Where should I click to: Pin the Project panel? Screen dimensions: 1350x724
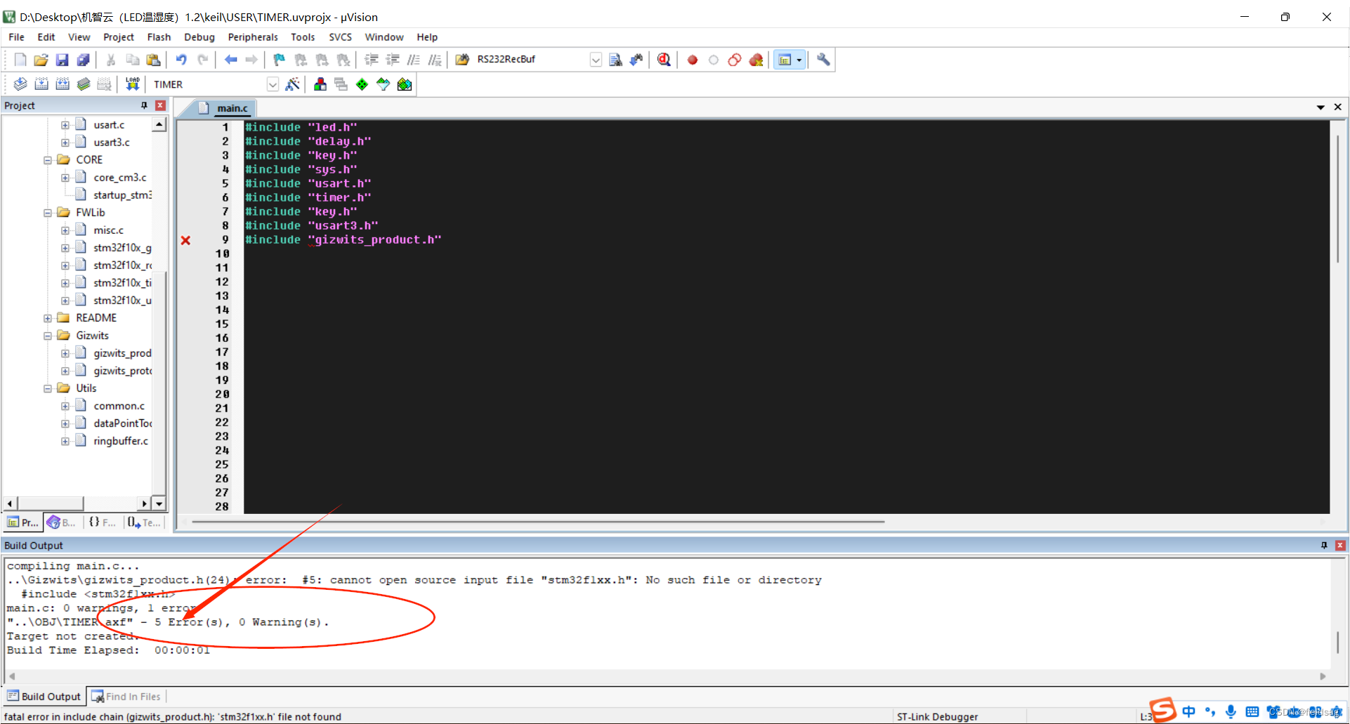144,105
